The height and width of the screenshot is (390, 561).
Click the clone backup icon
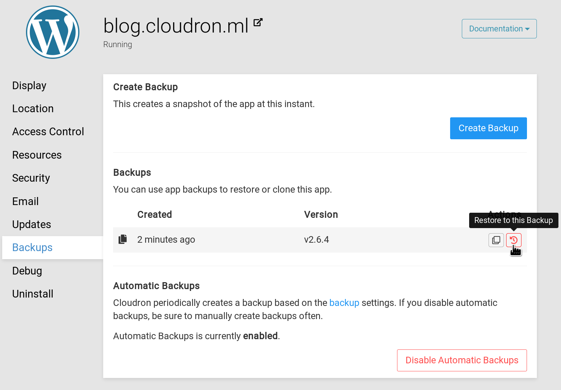pos(496,240)
